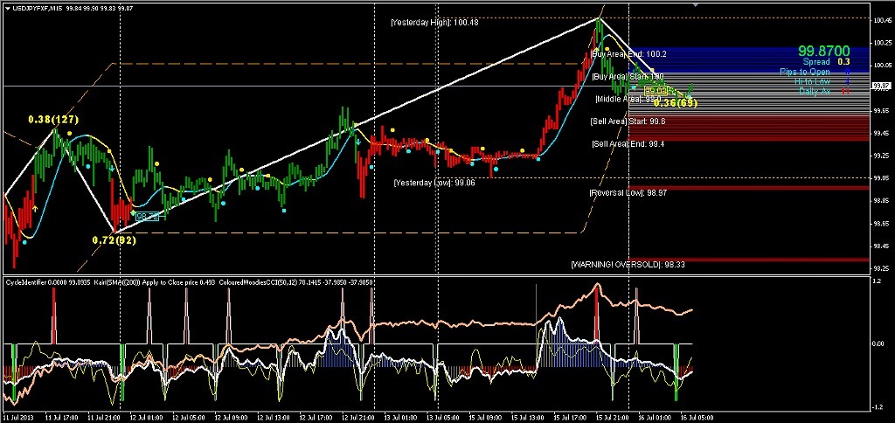Click the 15 Jul 13:00 time label
The width and height of the screenshot is (895, 423).
coord(527,417)
